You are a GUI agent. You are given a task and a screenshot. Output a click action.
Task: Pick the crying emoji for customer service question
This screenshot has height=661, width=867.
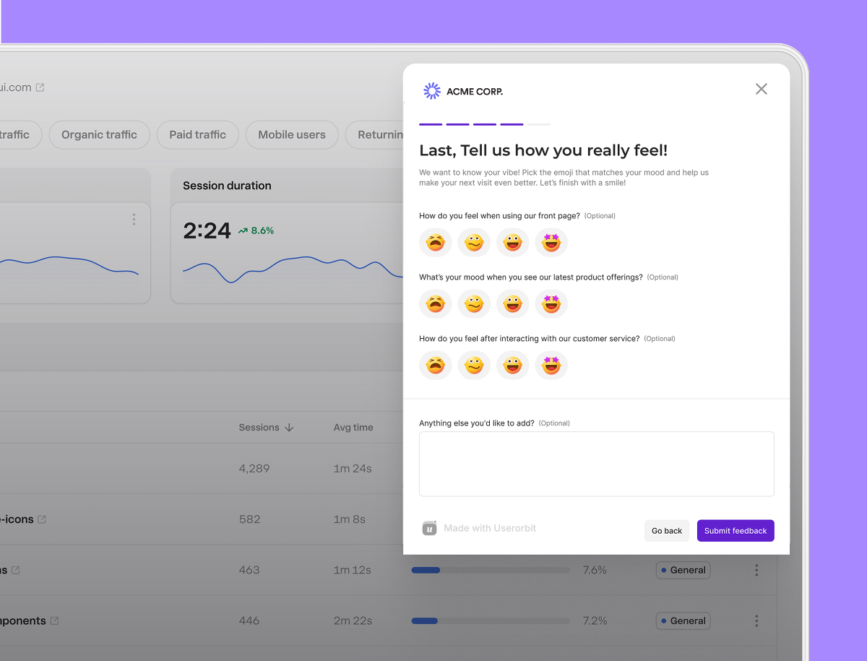pos(435,366)
